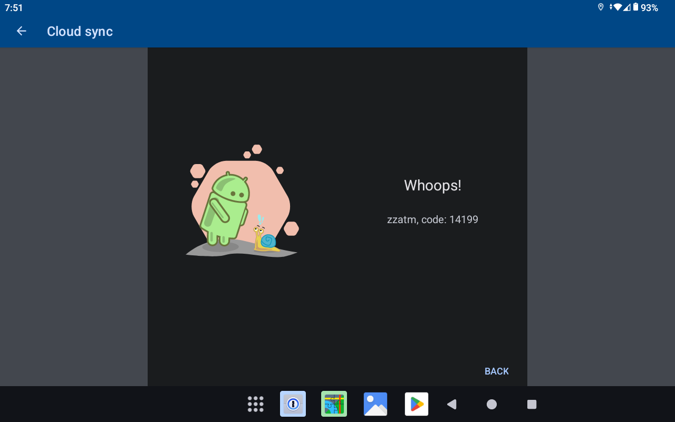Launch the 1Password app from taskbar

point(293,404)
